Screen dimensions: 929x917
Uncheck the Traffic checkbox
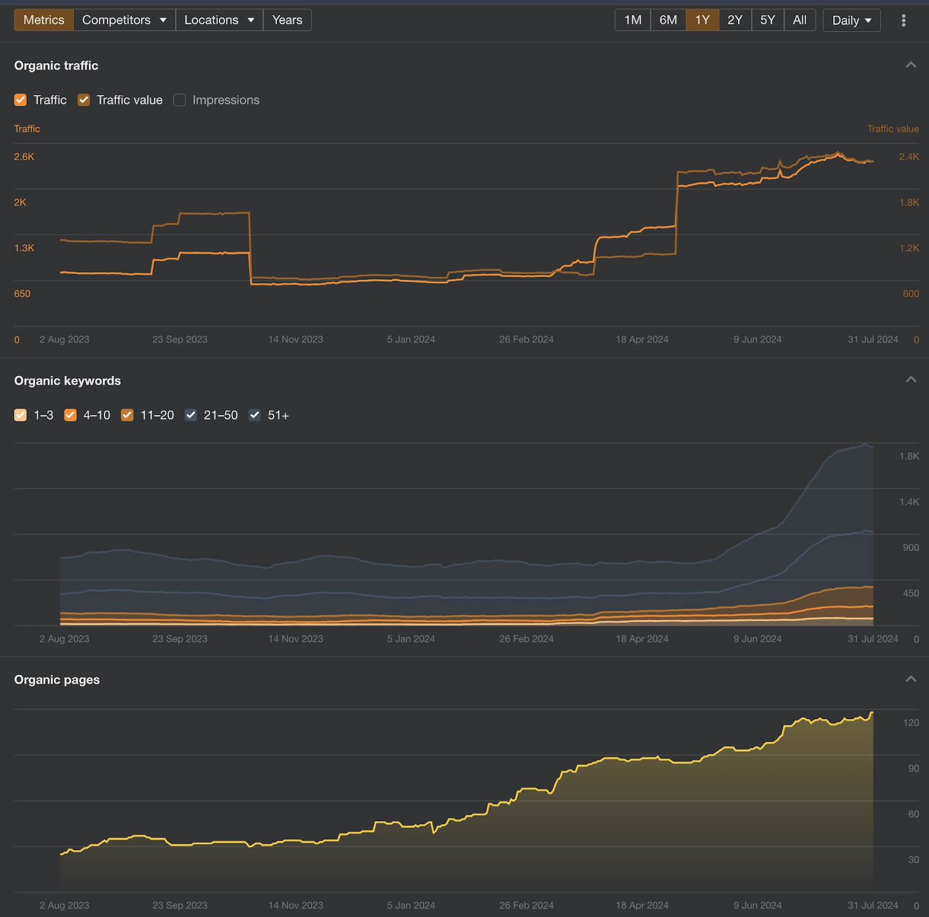pos(20,100)
